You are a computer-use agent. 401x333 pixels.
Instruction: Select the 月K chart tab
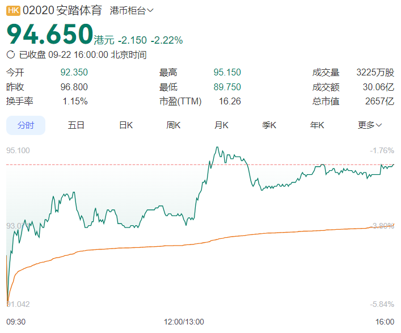coord(221,125)
